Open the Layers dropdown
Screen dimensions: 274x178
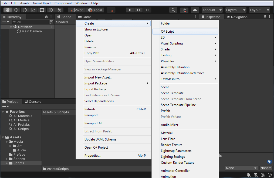tap(235, 10)
